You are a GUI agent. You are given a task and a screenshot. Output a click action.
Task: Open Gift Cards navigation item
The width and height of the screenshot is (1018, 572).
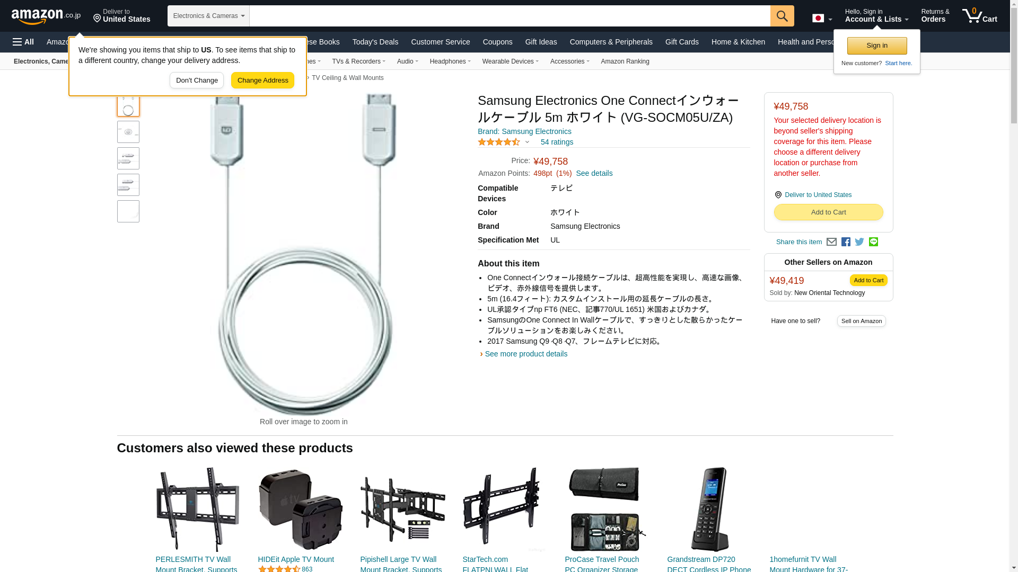coord(682,42)
